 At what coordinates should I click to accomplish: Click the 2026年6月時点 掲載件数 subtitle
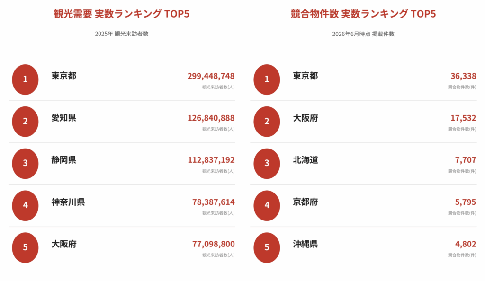click(x=363, y=34)
